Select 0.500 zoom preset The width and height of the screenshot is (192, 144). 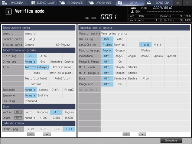[69, 118]
